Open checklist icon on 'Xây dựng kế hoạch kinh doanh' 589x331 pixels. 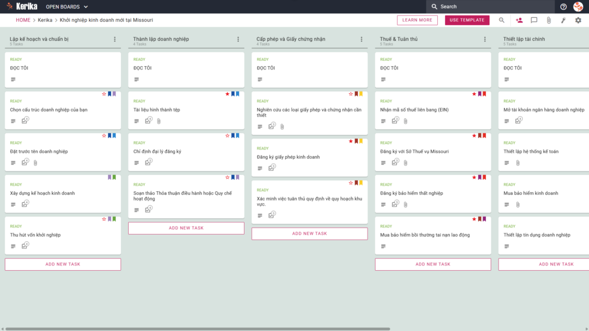pos(25,204)
